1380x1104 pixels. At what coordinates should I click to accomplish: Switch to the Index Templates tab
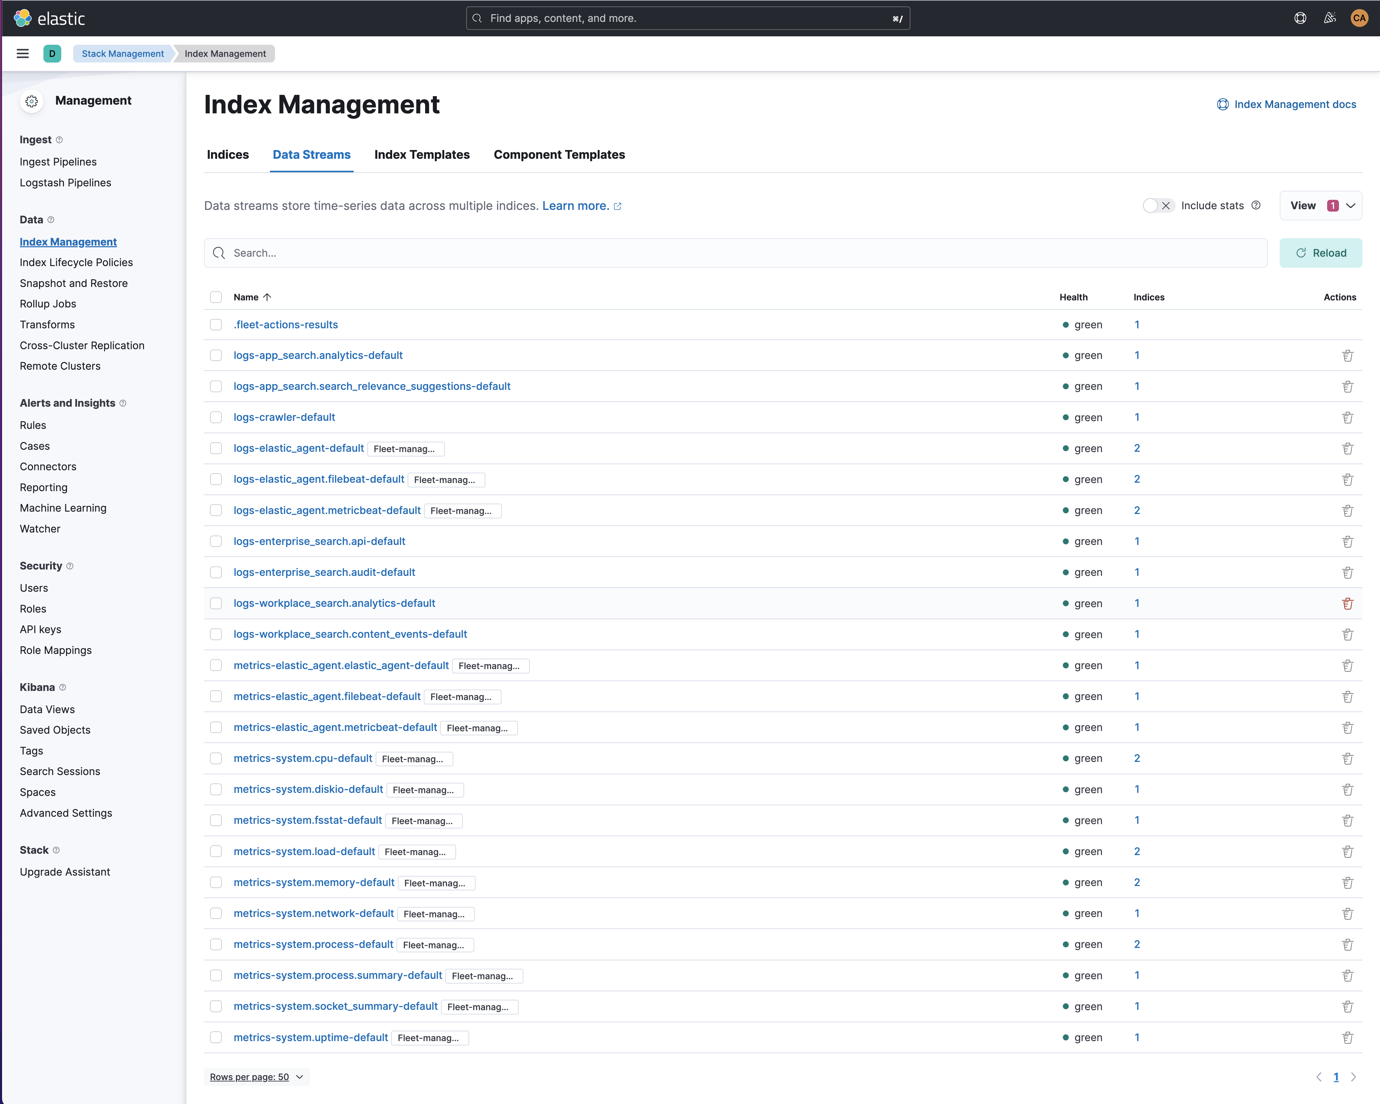[422, 155]
